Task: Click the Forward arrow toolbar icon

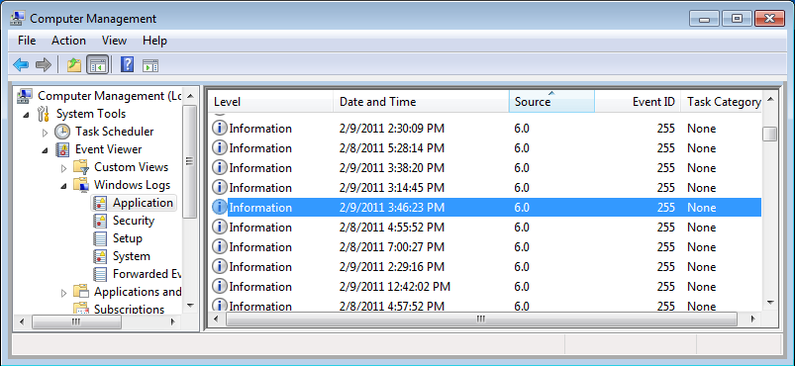Action: pyautogui.click(x=44, y=65)
